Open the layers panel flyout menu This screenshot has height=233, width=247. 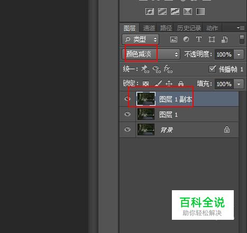[x=241, y=27]
